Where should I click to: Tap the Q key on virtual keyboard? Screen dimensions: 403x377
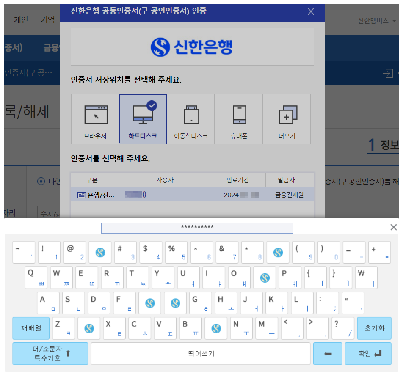pyautogui.click(x=36, y=278)
